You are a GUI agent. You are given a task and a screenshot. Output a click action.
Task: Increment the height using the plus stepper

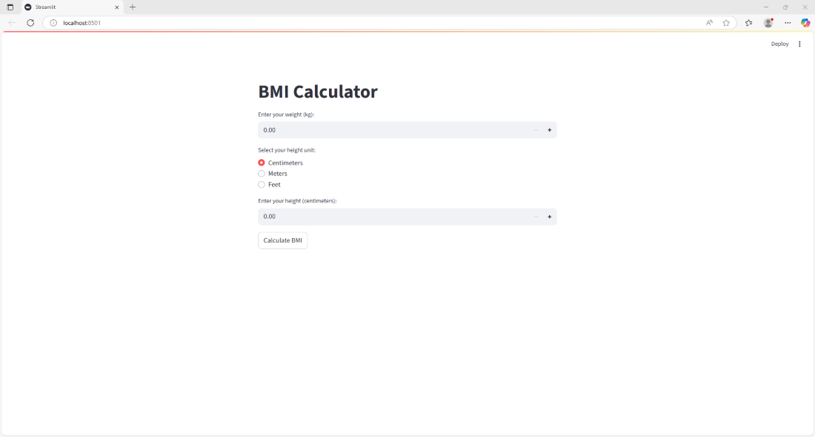549,216
